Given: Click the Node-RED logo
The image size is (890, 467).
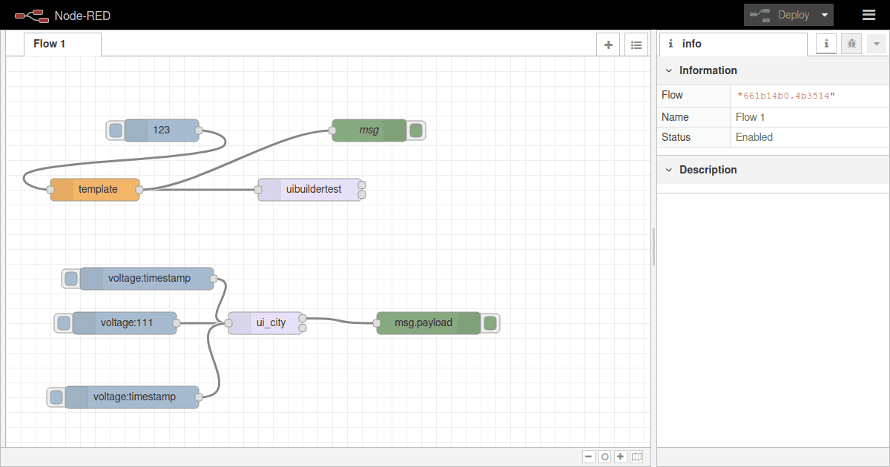Looking at the screenshot, I should [x=30, y=14].
